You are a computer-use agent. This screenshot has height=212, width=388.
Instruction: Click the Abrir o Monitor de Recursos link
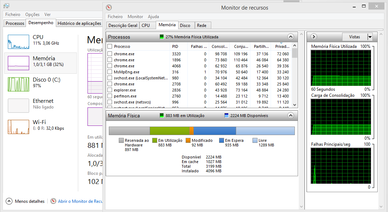pyautogui.click(x=80, y=201)
